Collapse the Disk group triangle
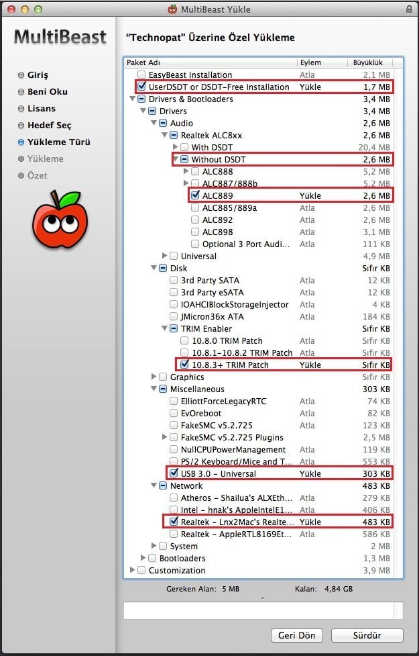Screen dimensions: 419x656 (154, 268)
